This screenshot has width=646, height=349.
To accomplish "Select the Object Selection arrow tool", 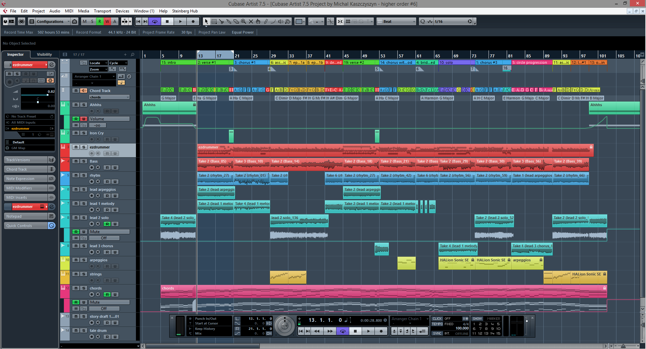I will coord(206,21).
